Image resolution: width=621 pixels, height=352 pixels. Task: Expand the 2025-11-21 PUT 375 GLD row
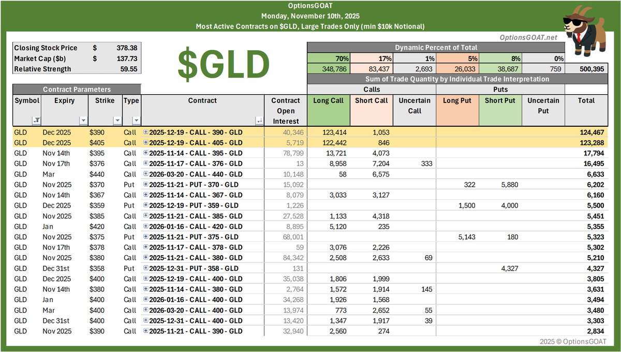[x=146, y=237]
